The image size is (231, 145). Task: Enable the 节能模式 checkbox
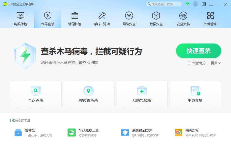190,63
